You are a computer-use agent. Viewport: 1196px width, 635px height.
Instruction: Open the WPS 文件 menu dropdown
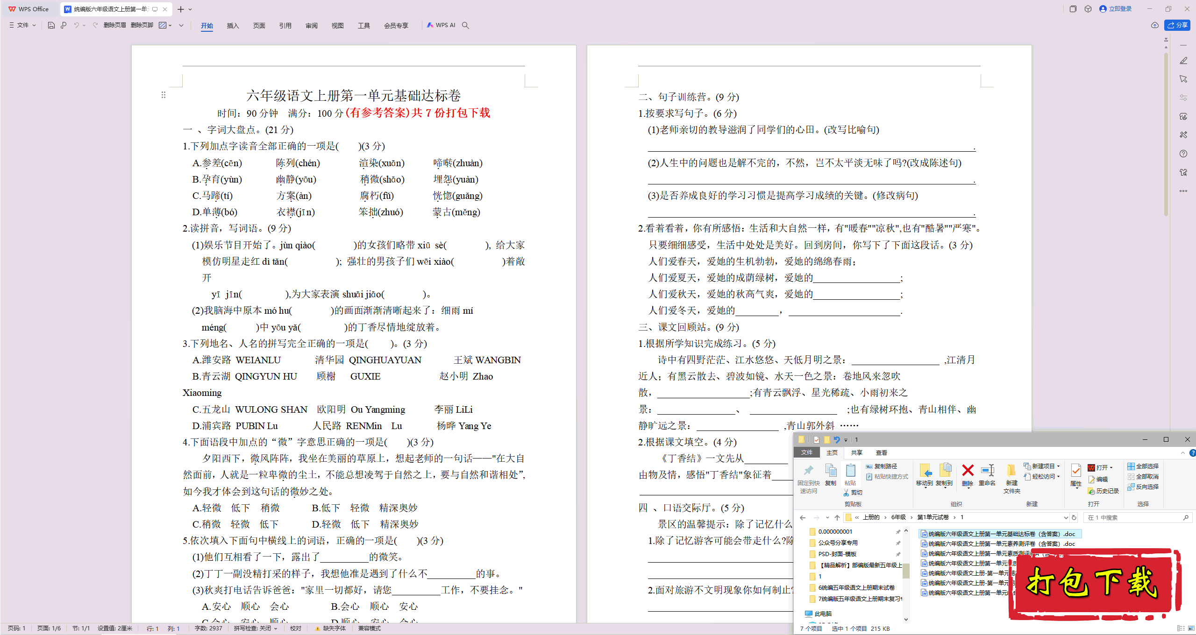pyautogui.click(x=22, y=25)
